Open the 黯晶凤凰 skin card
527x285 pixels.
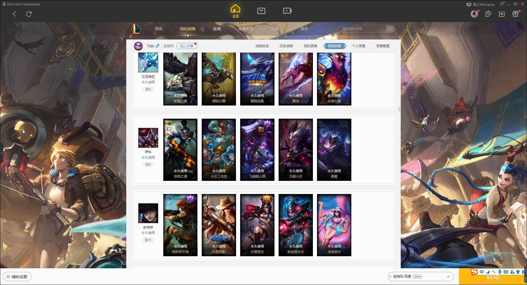pos(257,79)
